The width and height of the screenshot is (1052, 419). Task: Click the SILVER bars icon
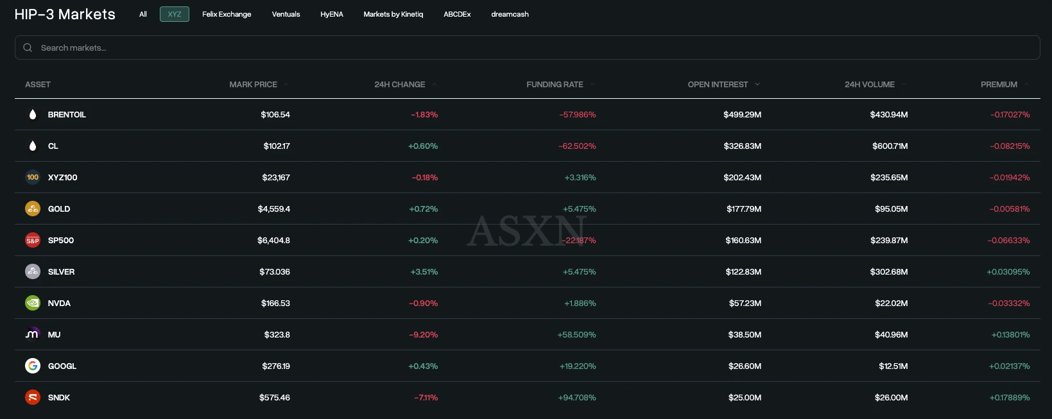coord(33,272)
